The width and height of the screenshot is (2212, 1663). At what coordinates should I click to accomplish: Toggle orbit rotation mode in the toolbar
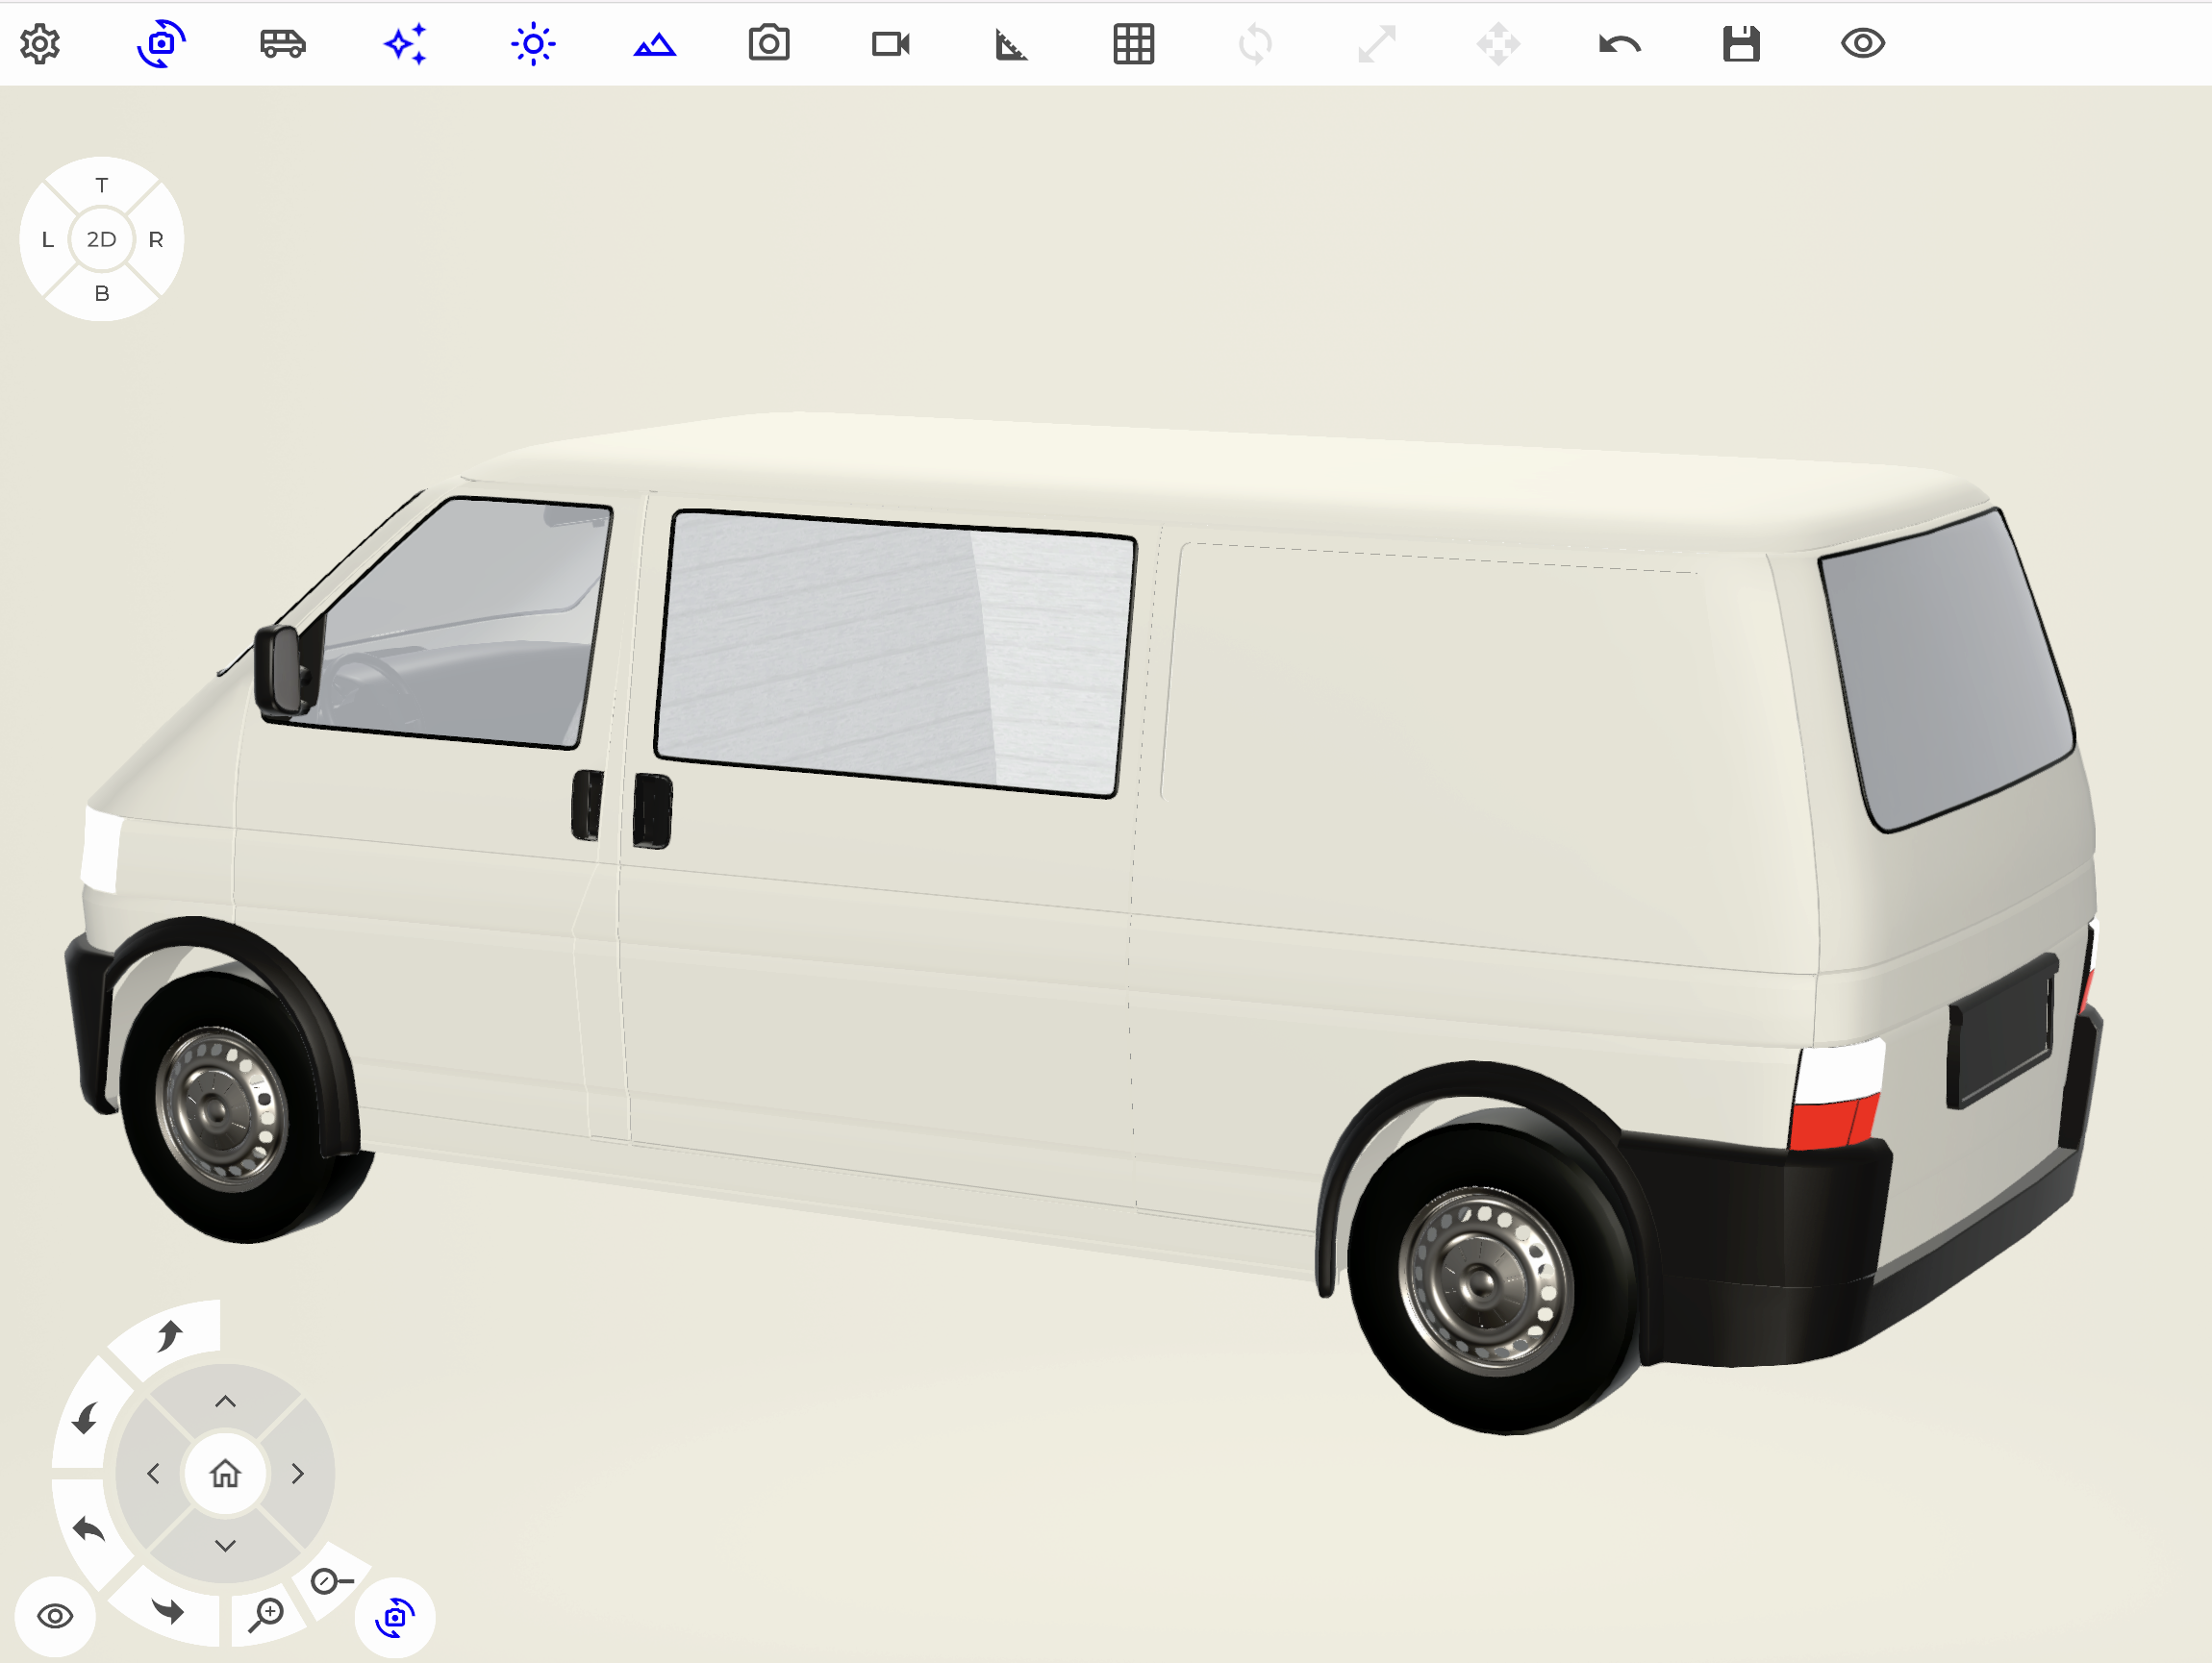[160, 44]
